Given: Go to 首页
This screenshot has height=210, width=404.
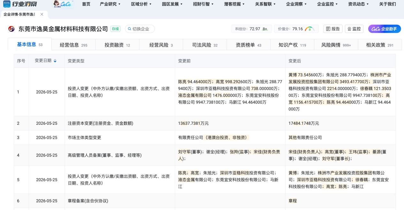Looking at the screenshot, I should coord(86,4).
